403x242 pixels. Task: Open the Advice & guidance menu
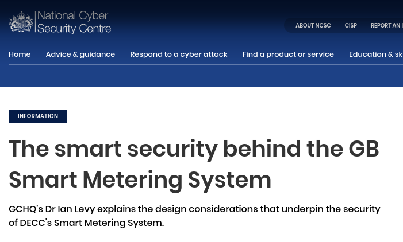(x=80, y=54)
